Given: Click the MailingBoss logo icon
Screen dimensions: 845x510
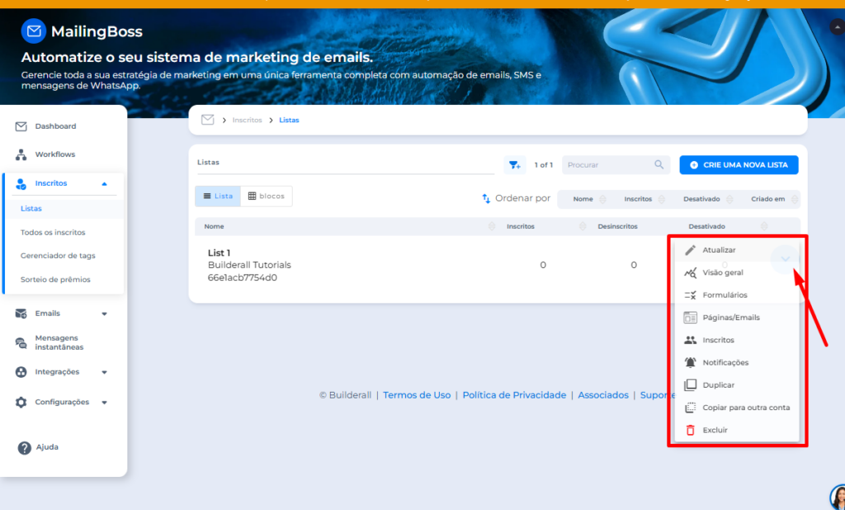Looking at the screenshot, I should tap(34, 31).
